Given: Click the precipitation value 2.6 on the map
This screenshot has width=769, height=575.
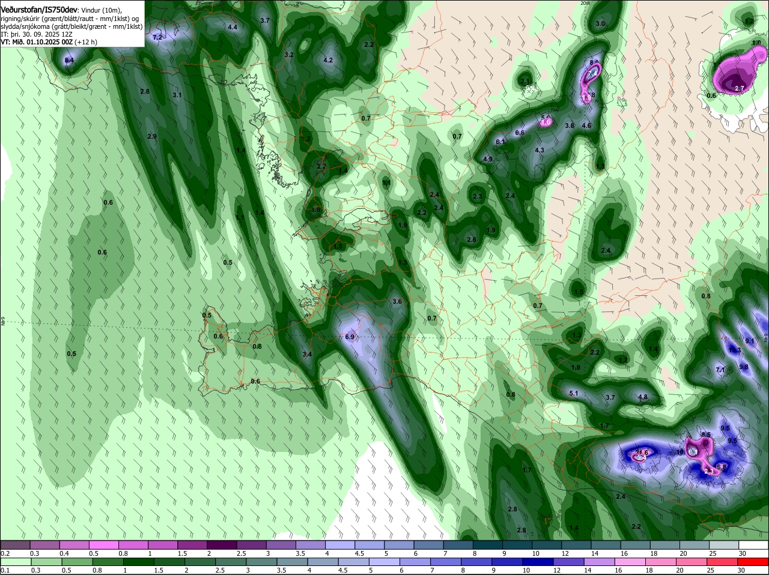Looking at the screenshot, I should [x=472, y=239].
